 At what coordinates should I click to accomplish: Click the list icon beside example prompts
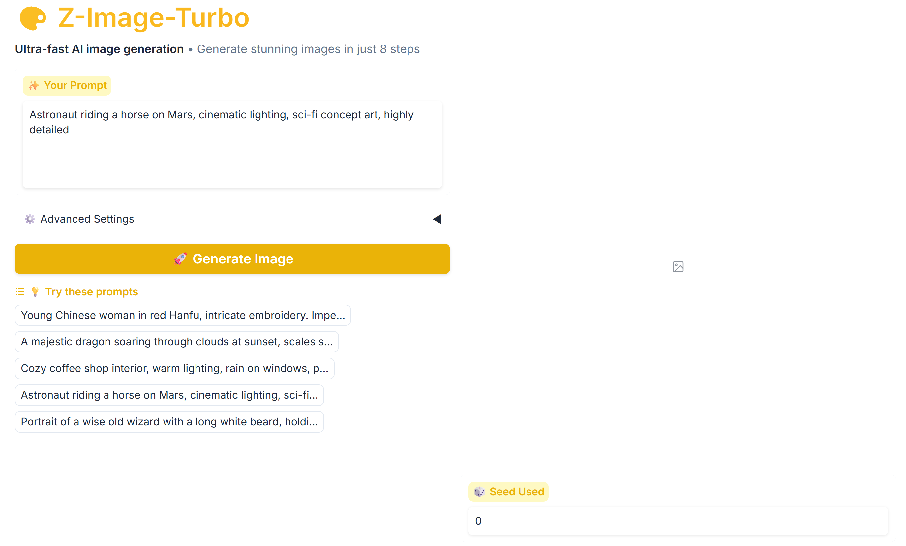(x=20, y=292)
